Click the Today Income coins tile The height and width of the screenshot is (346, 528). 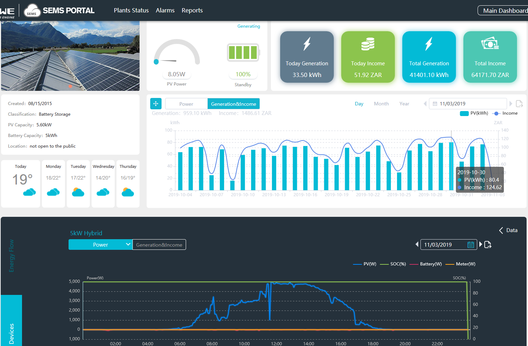tap(368, 57)
